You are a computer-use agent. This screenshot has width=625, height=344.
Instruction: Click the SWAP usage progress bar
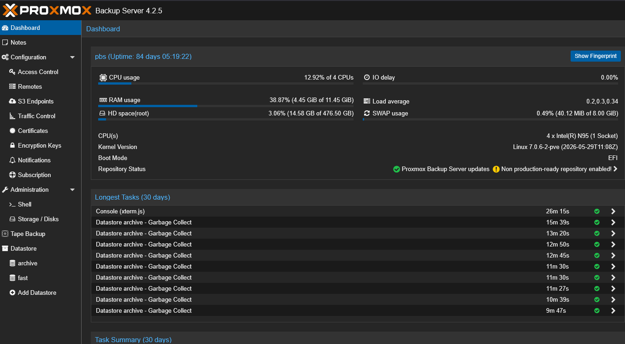[490, 119]
